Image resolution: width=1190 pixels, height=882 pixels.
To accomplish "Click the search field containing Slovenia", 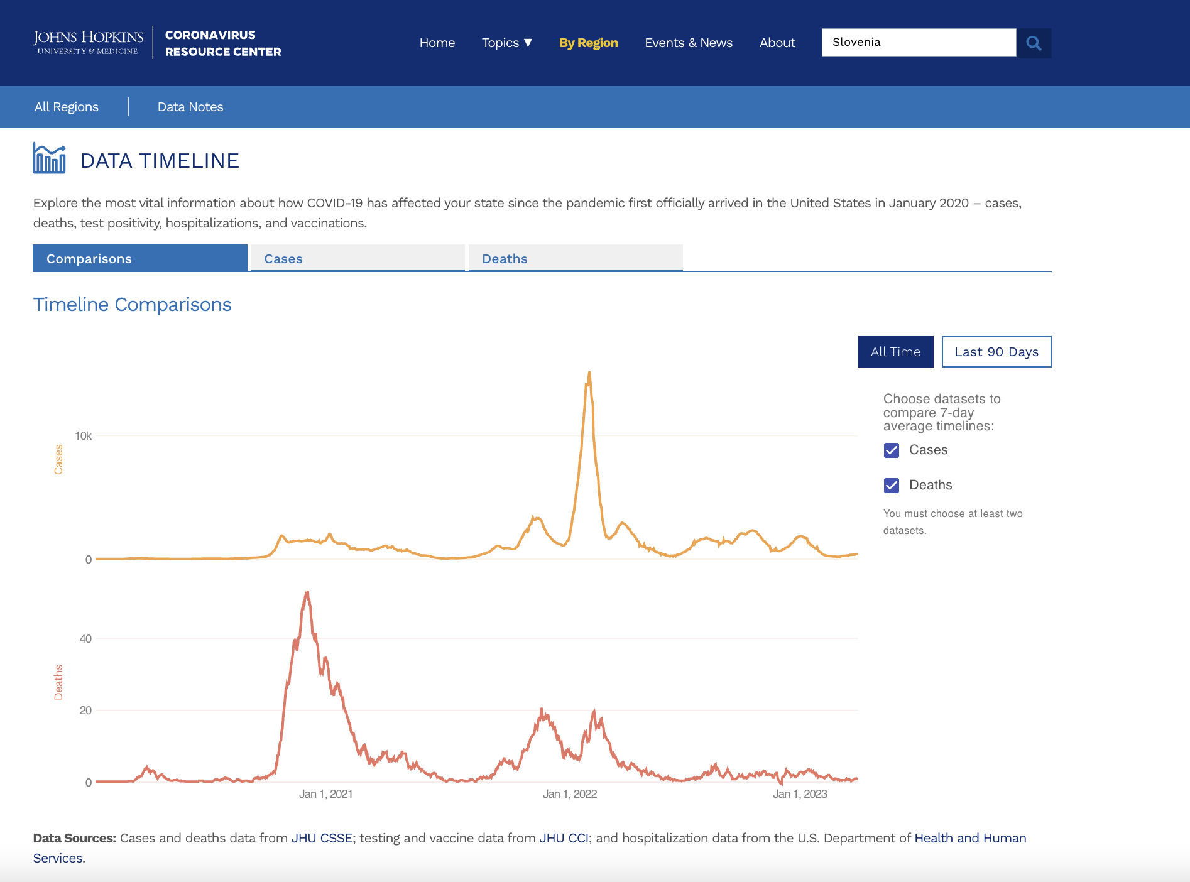I will (x=918, y=42).
